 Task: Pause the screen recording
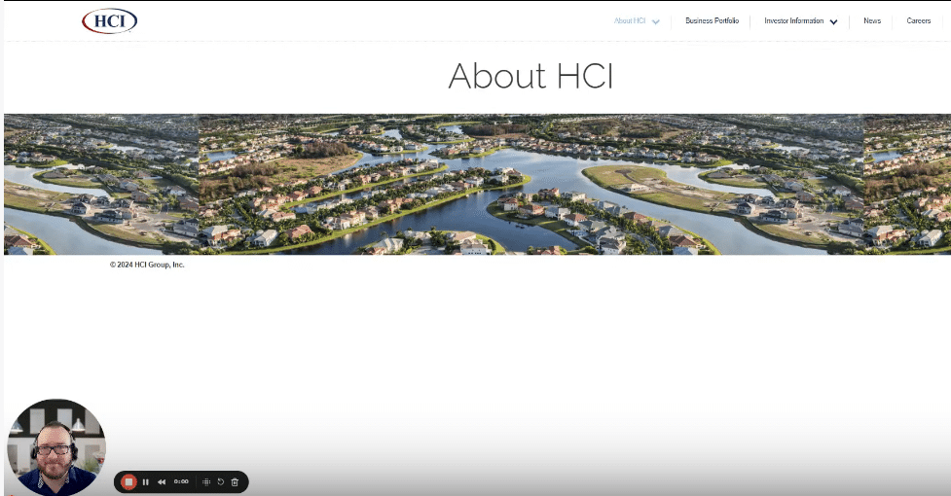tap(146, 482)
